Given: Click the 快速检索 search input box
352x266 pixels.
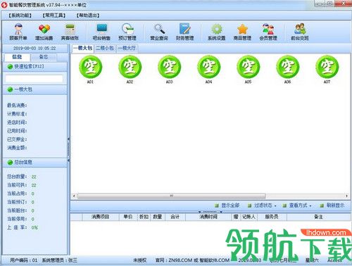Looking at the screenshot, I should click(34, 78).
